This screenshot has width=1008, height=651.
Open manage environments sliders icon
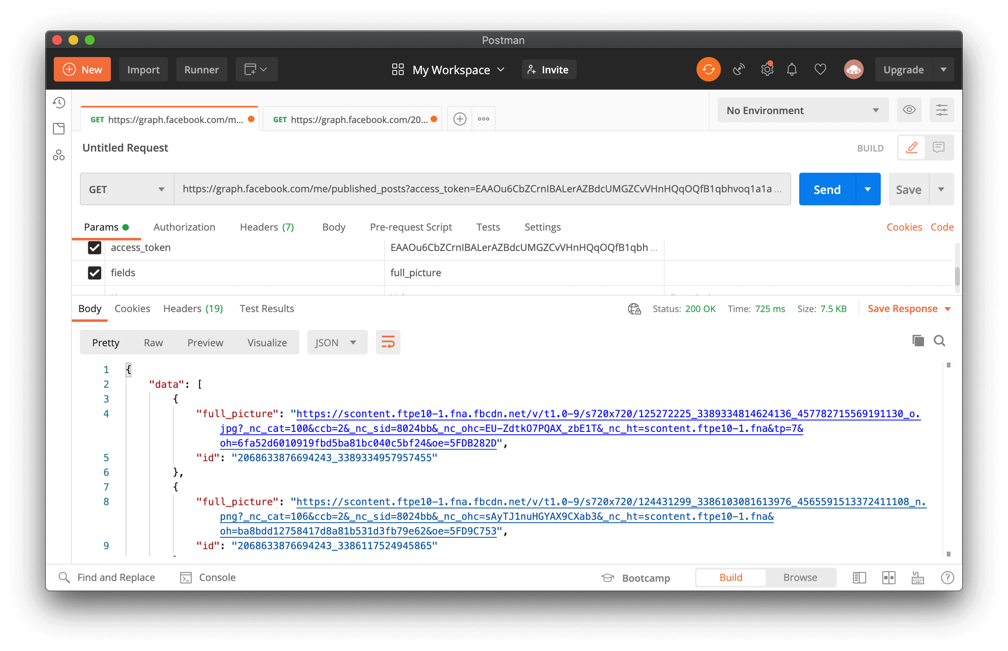941,110
